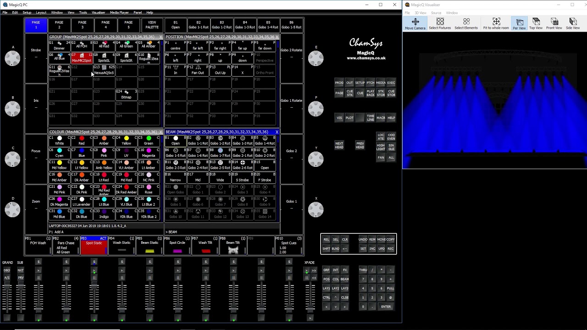Pick the Magenta colour palette C10
Screen dimensions: 587x330
pyautogui.click(x=149, y=153)
